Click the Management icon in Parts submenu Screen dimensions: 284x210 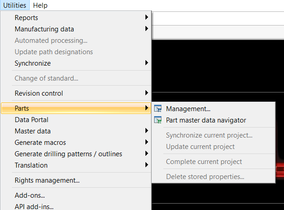pos(158,108)
